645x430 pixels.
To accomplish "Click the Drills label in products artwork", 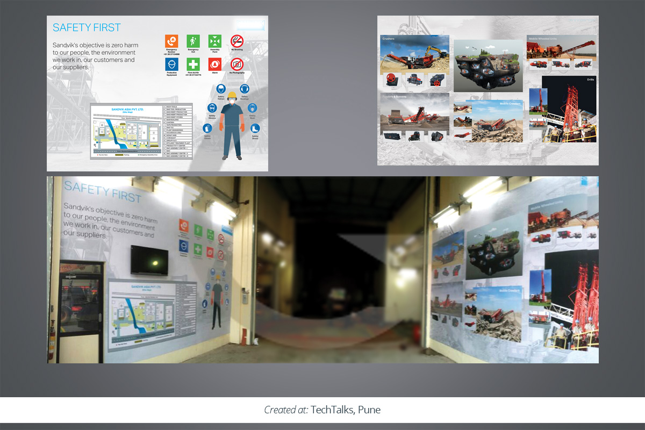I will pos(591,79).
